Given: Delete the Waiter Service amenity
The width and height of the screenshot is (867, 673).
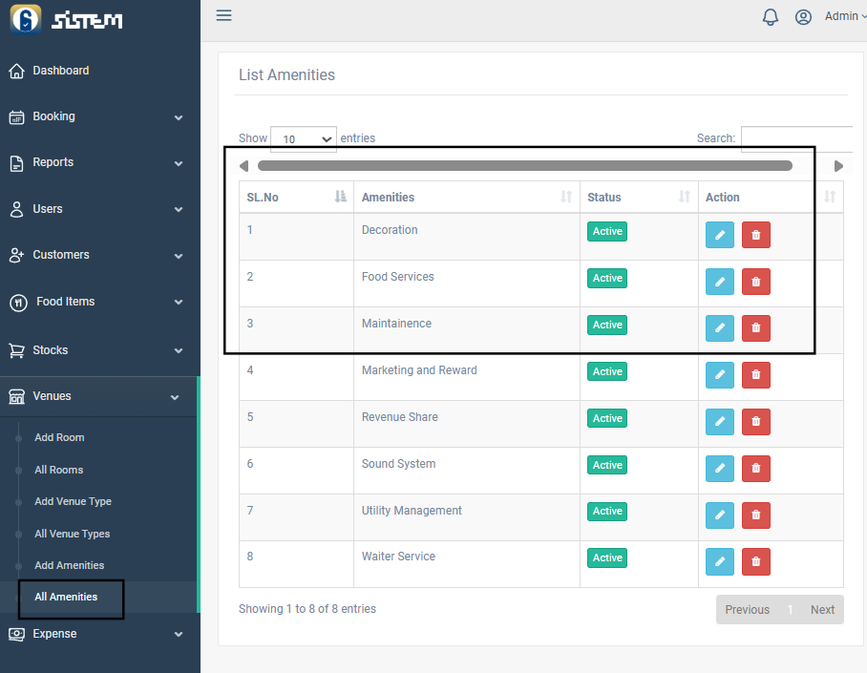Looking at the screenshot, I should pyautogui.click(x=756, y=561).
